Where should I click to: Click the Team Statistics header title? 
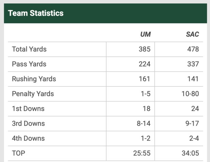(x=36, y=13)
